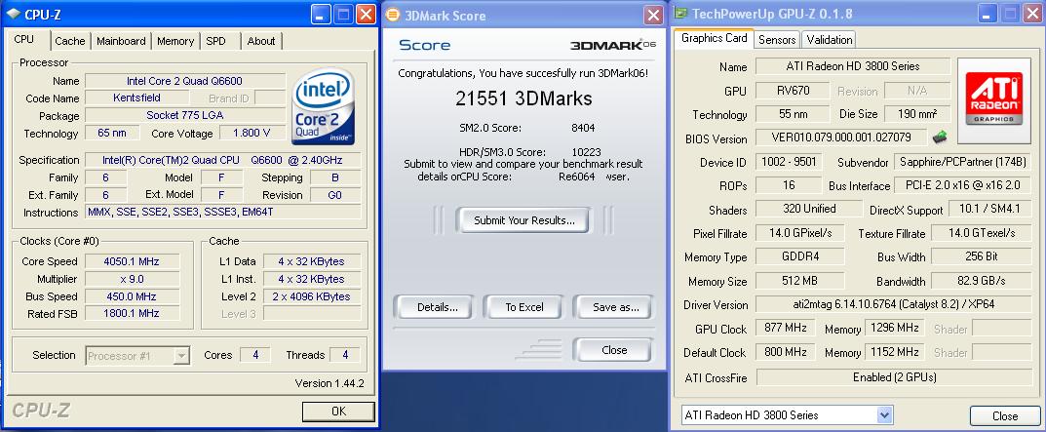Click the Multiplier x 9.0 value
The height and width of the screenshot is (432, 1046).
click(x=132, y=279)
